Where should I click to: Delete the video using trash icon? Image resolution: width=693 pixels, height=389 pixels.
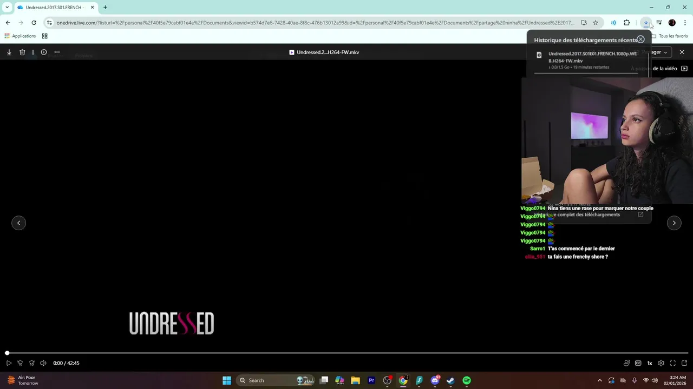click(x=22, y=52)
